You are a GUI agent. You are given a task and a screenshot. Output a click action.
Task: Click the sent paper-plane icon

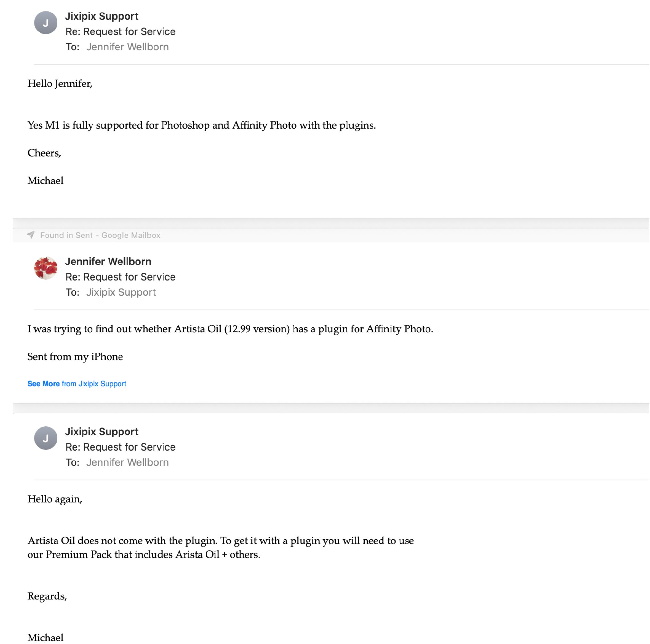tap(31, 235)
